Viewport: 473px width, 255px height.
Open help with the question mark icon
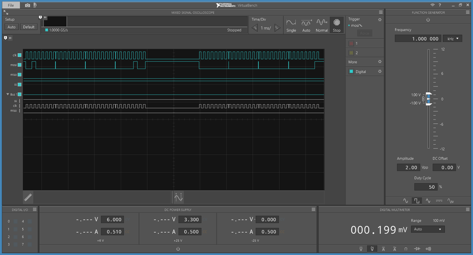[x=439, y=5]
